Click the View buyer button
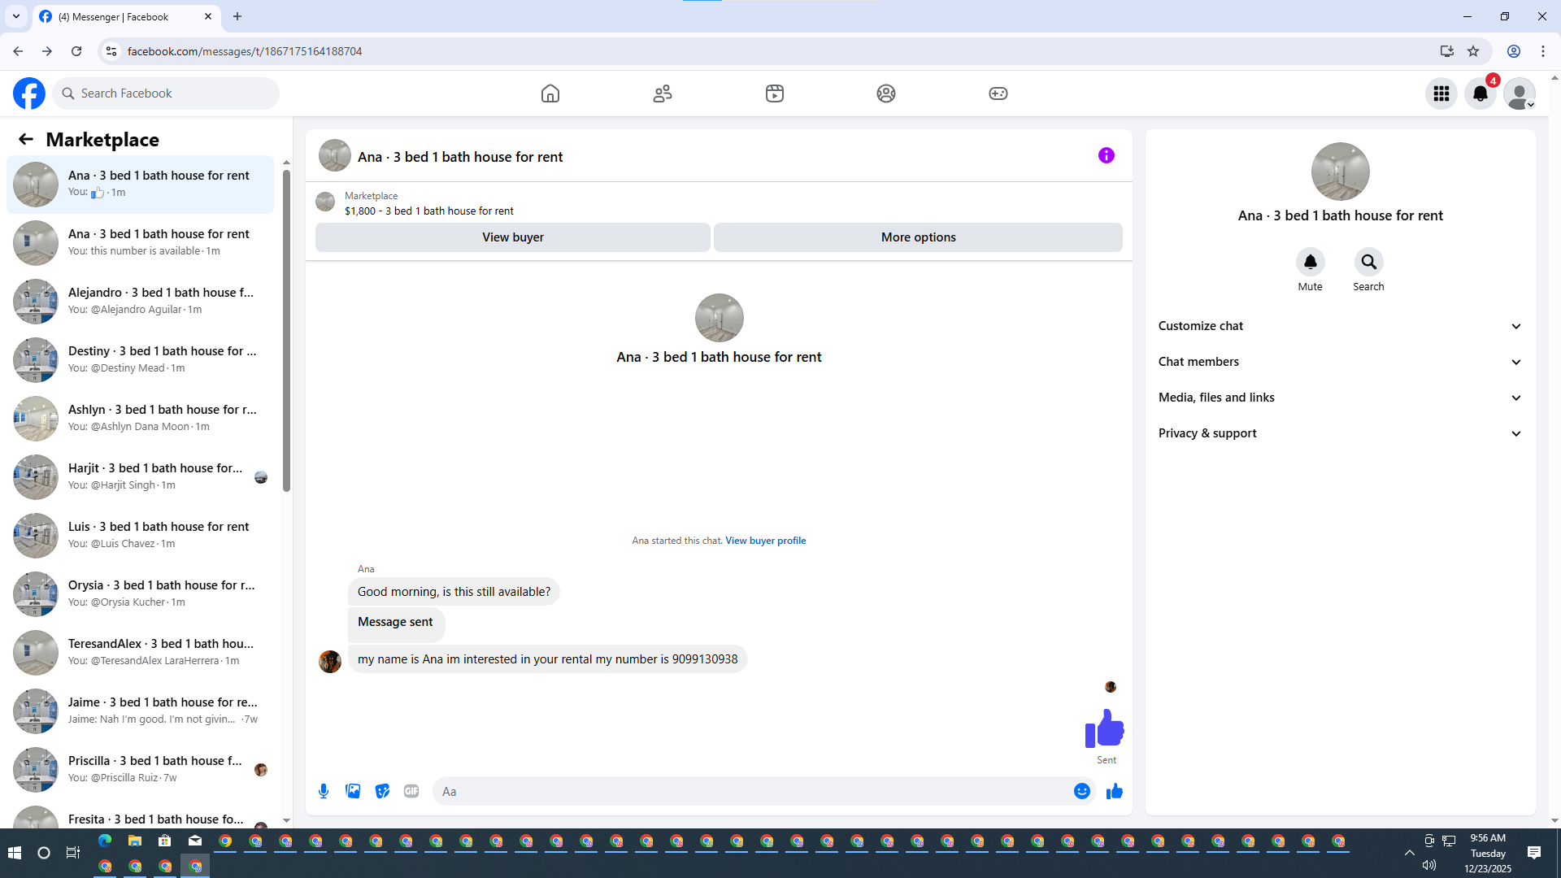The height and width of the screenshot is (878, 1561). point(512,237)
